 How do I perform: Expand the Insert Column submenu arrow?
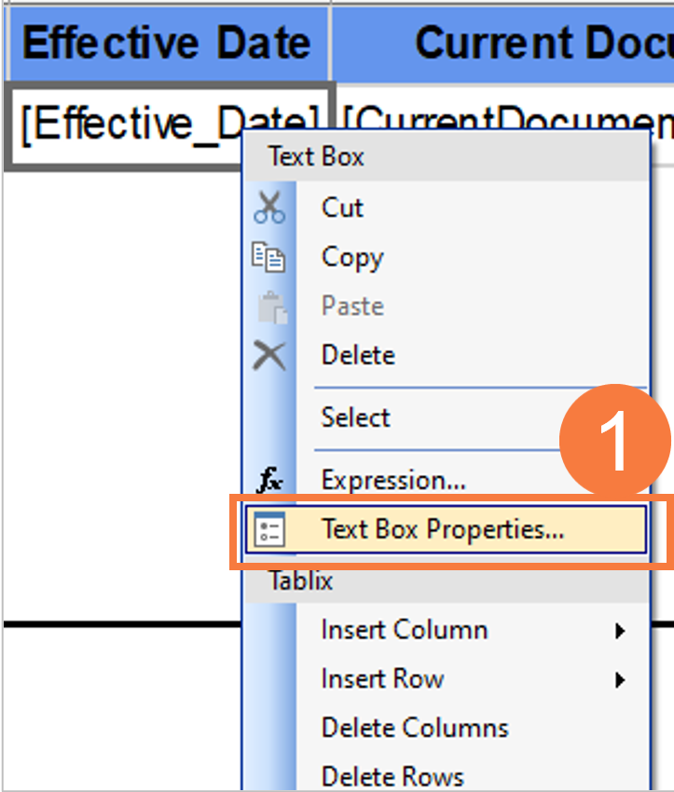tap(620, 631)
